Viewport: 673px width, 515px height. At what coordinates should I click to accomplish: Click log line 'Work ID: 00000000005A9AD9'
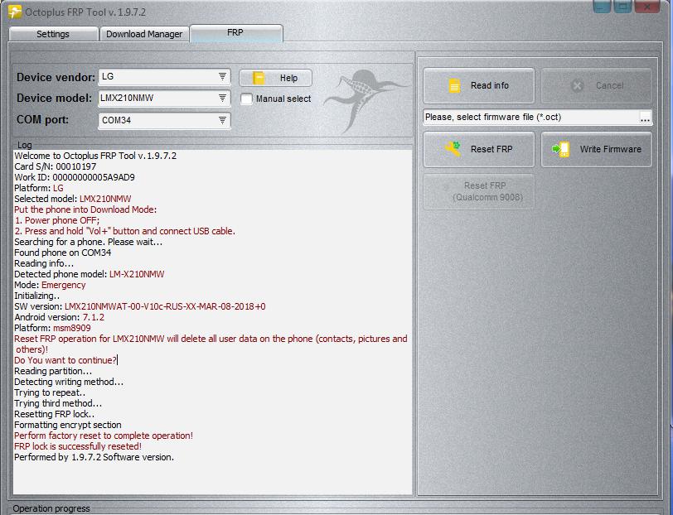point(75,177)
